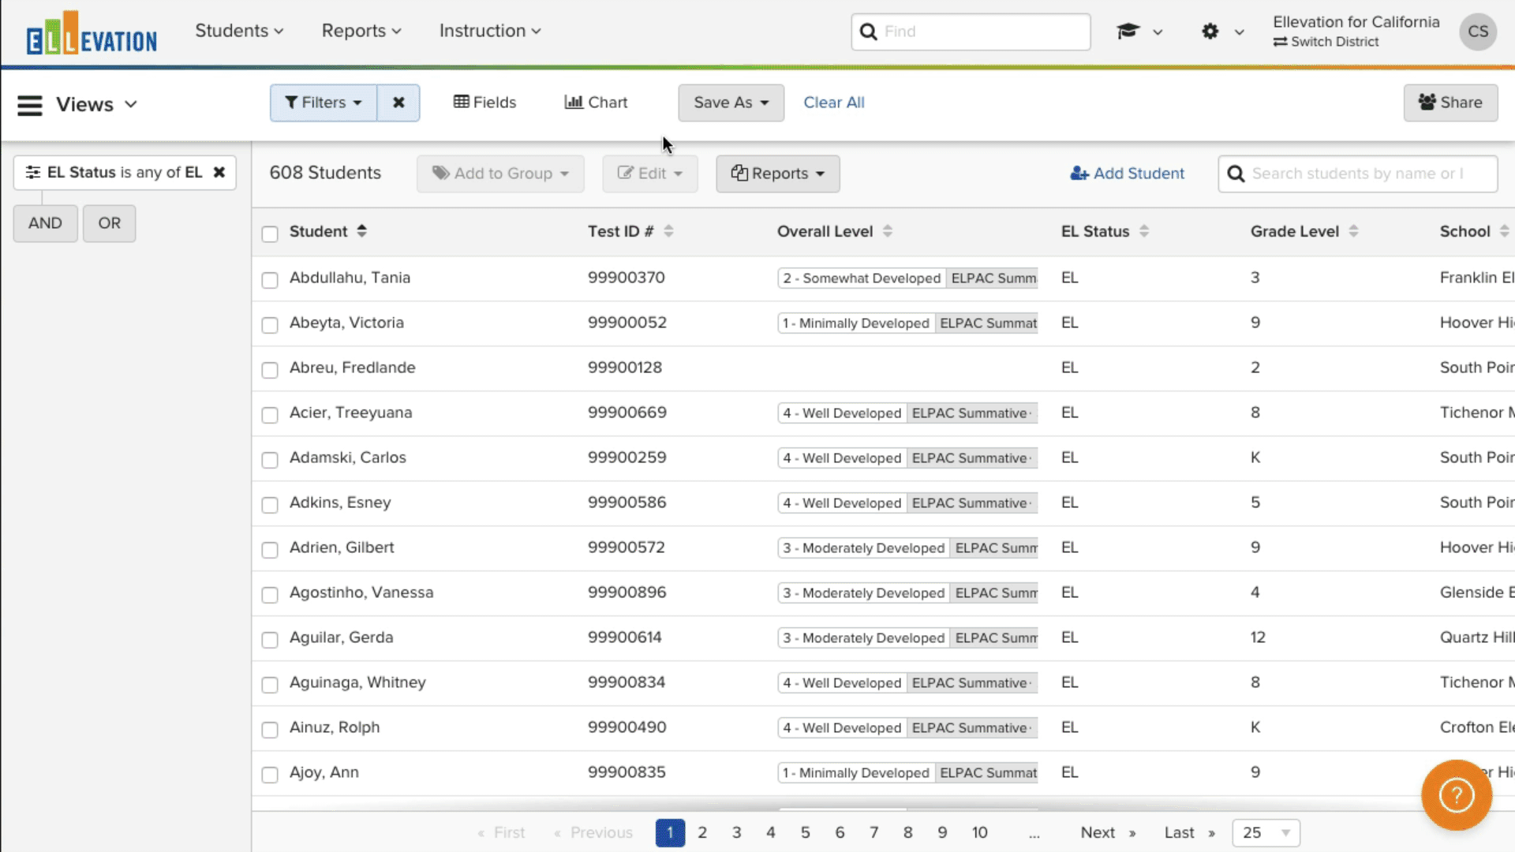Open the Instruction top menu
This screenshot has width=1515, height=852.
point(490,31)
